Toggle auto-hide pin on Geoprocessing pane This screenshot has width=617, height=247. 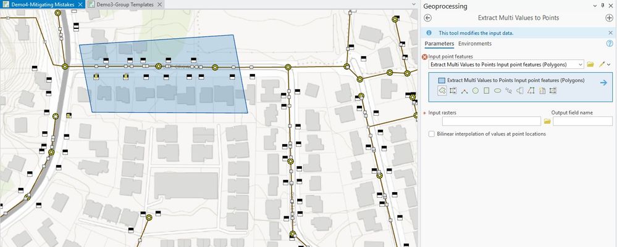(x=602, y=6)
